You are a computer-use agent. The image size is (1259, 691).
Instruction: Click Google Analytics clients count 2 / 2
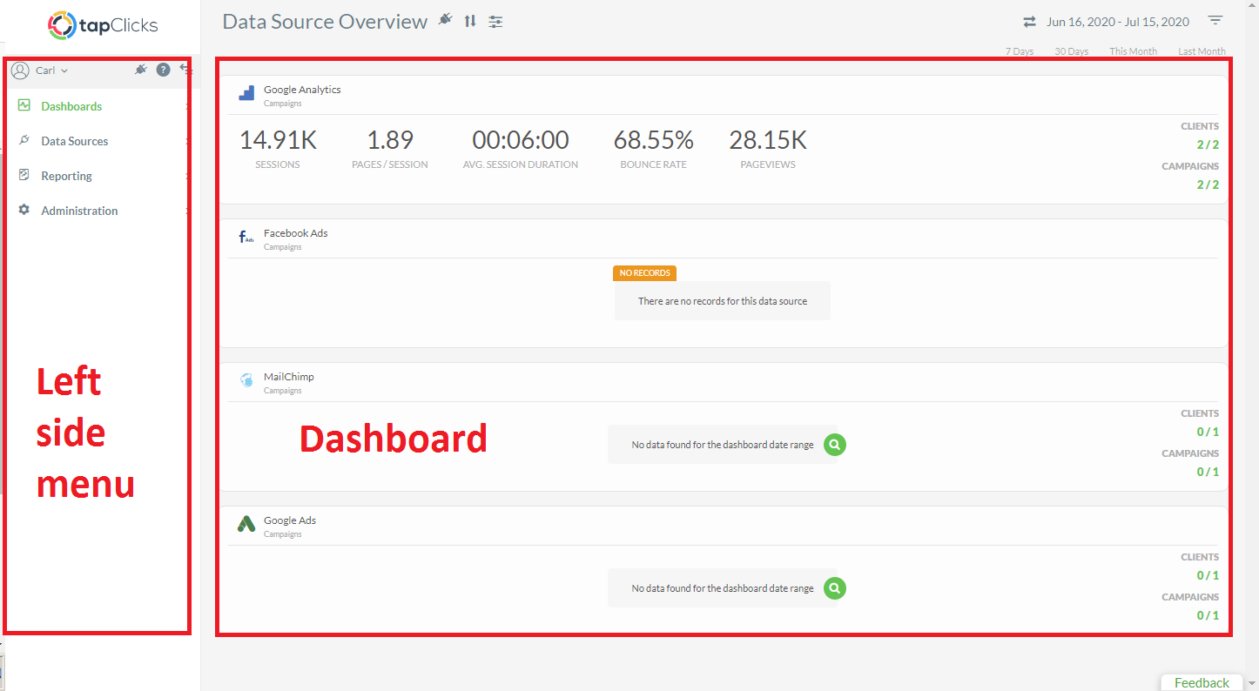pyautogui.click(x=1208, y=144)
